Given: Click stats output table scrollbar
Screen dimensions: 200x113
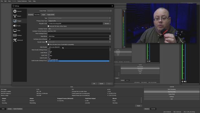Looking at the screenshot, I should click(141, 100).
